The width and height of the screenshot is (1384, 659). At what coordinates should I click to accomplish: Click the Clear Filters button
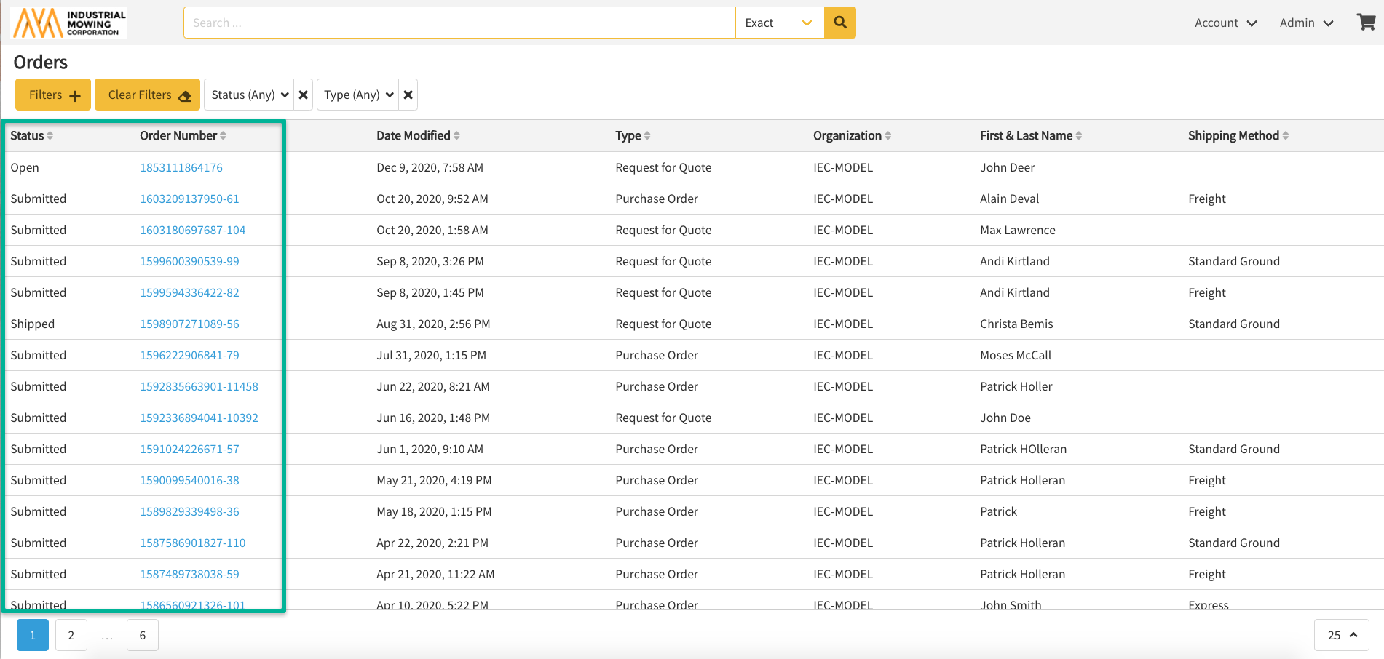click(x=148, y=95)
